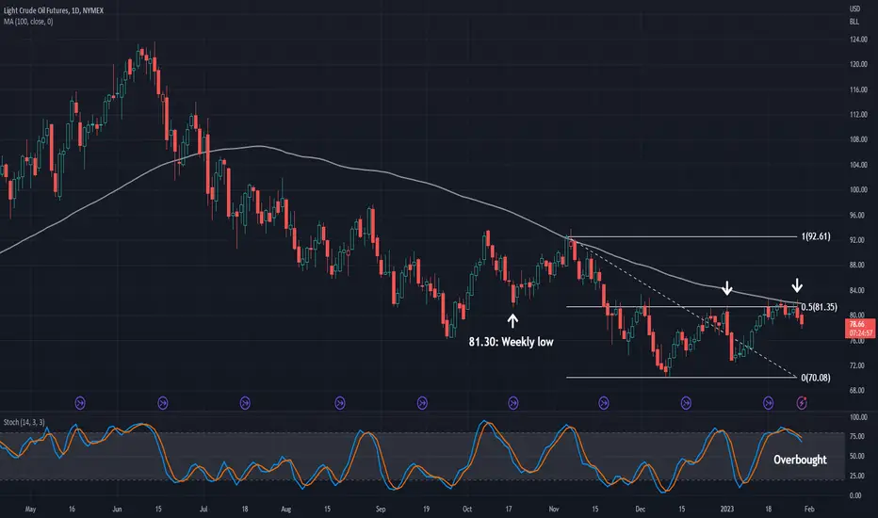The width and height of the screenshot is (878, 518).
Task: Click the Jun date label on the time axis
Action: tap(117, 509)
